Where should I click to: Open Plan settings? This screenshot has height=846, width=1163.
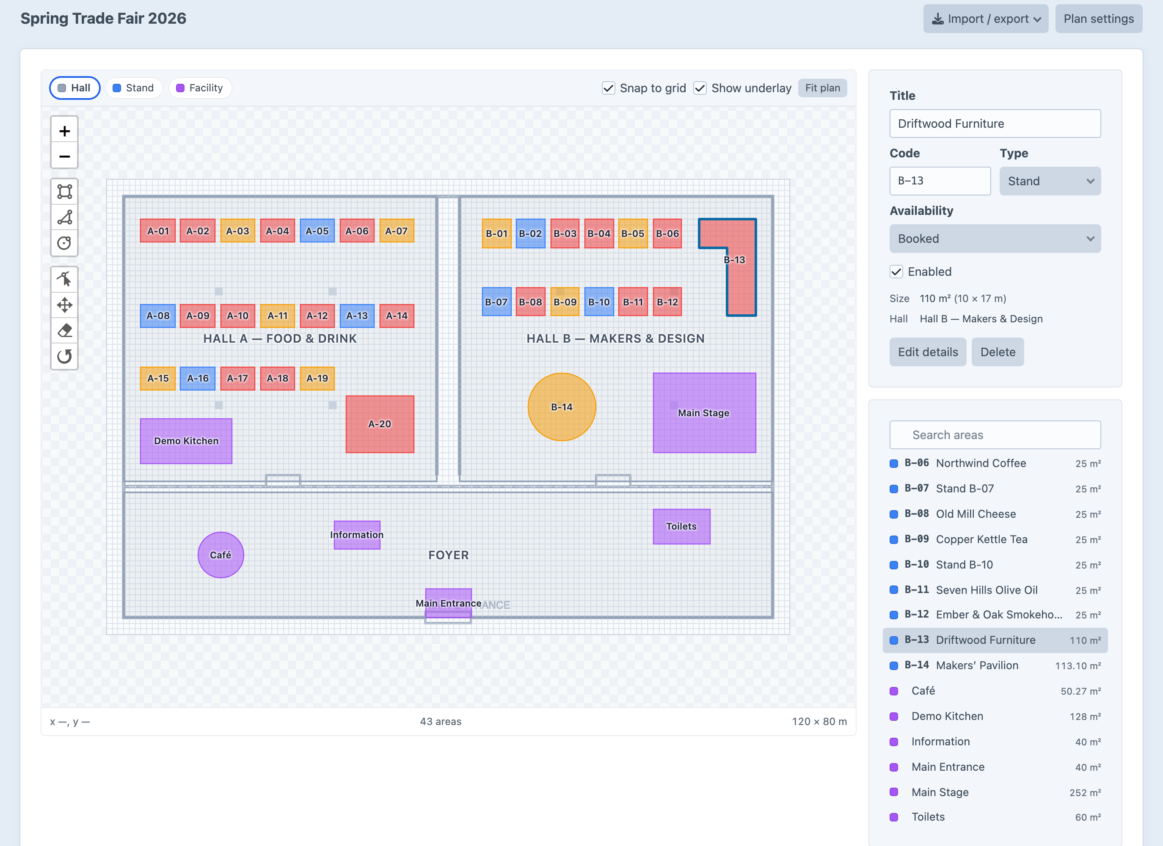coord(1098,19)
